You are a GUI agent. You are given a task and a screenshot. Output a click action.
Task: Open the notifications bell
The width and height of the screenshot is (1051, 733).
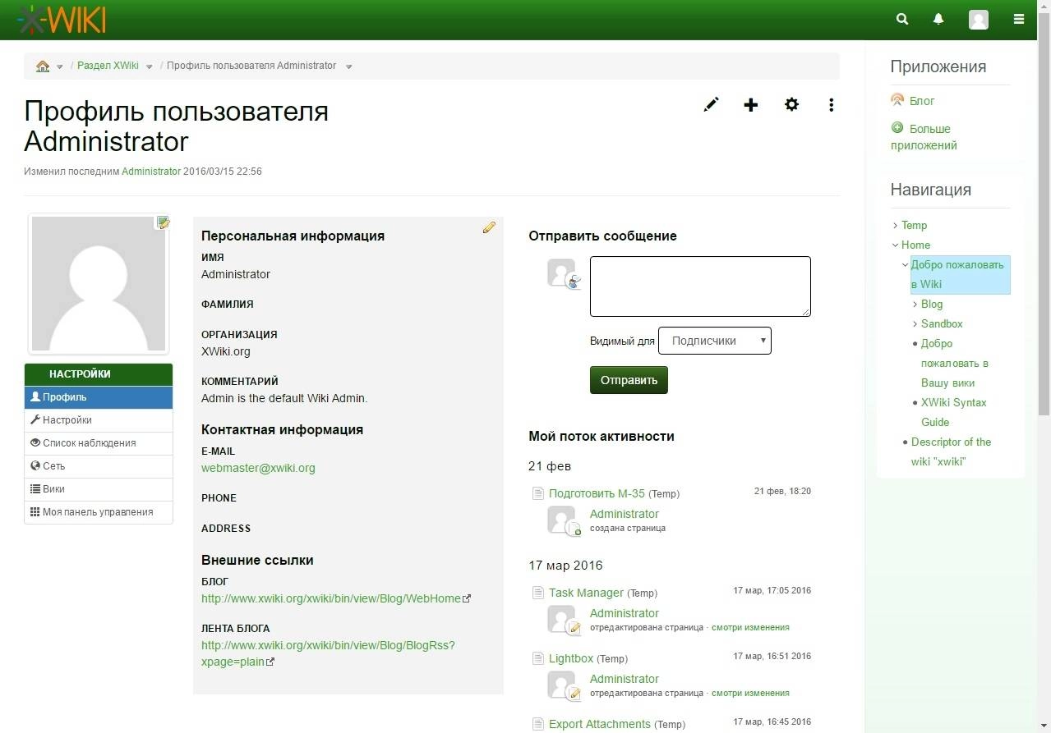point(938,19)
